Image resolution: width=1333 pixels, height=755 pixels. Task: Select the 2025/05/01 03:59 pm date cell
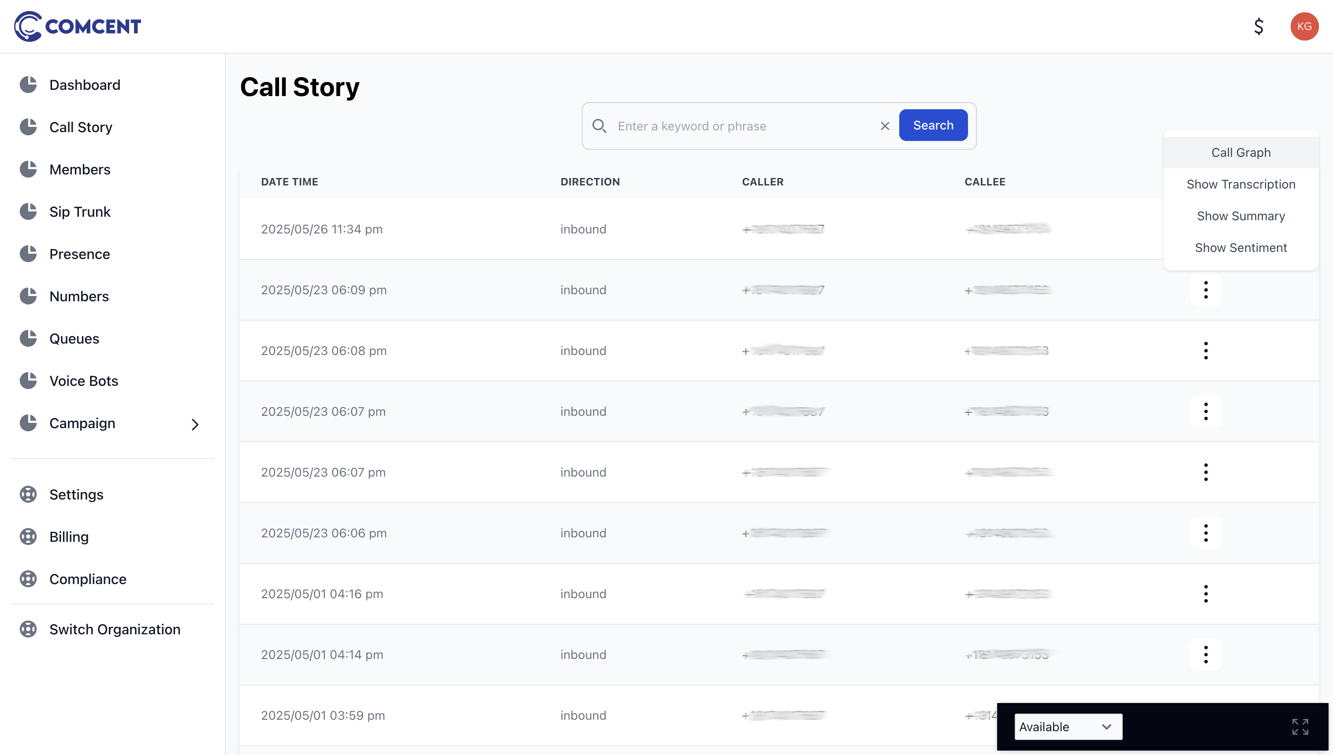(323, 715)
